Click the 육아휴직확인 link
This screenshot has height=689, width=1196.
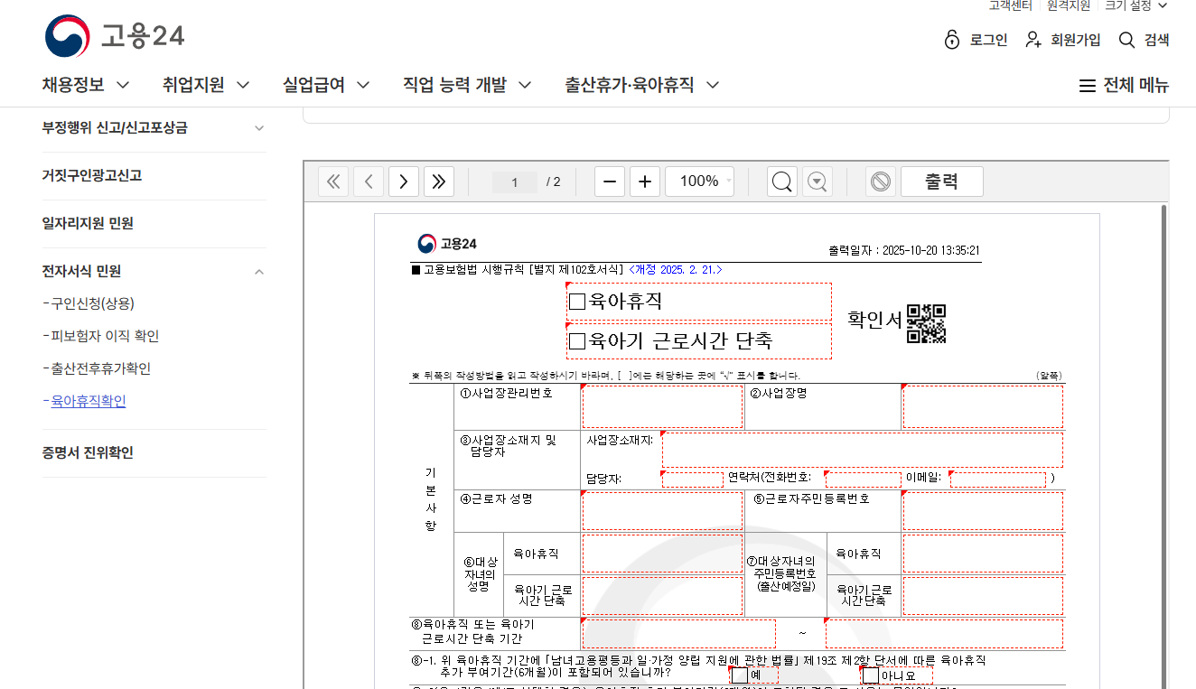click(89, 401)
